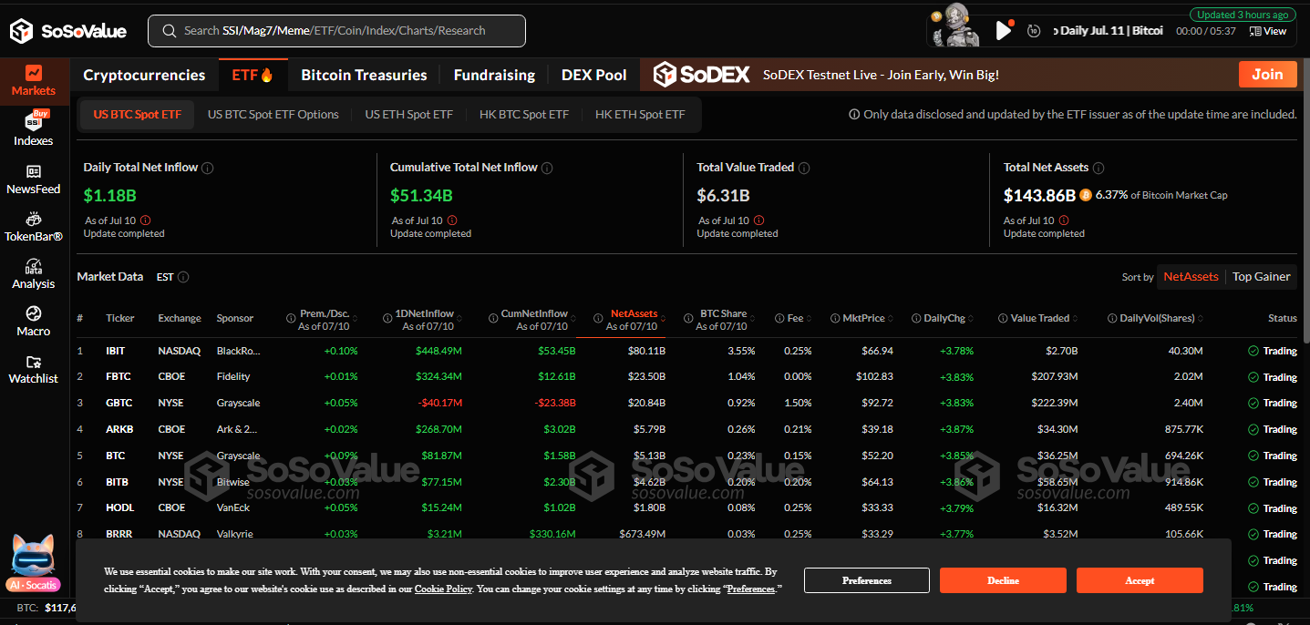This screenshot has height=625, width=1310.
Task: Click the Join button on SoDEX banner
Action: tap(1267, 75)
